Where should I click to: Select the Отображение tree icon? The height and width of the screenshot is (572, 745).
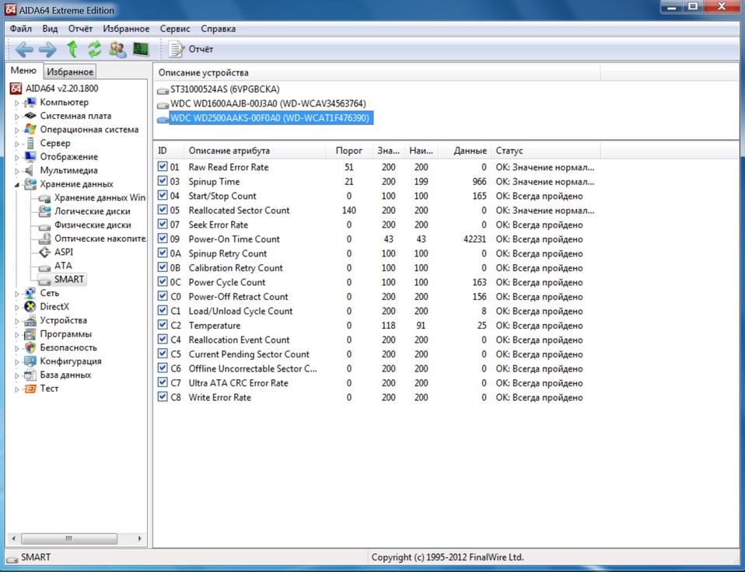coord(30,157)
